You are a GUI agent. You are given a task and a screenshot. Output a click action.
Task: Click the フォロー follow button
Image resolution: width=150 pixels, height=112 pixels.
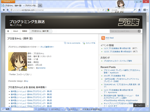coord(139,105)
